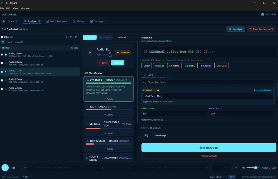Open the Window menu
This screenshot has width=278, height=179.
coord(25,9)
